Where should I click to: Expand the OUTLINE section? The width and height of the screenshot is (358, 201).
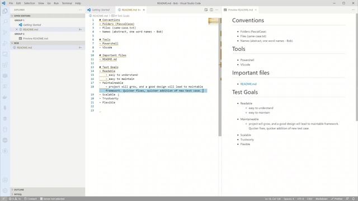click(x=48, y=190)
